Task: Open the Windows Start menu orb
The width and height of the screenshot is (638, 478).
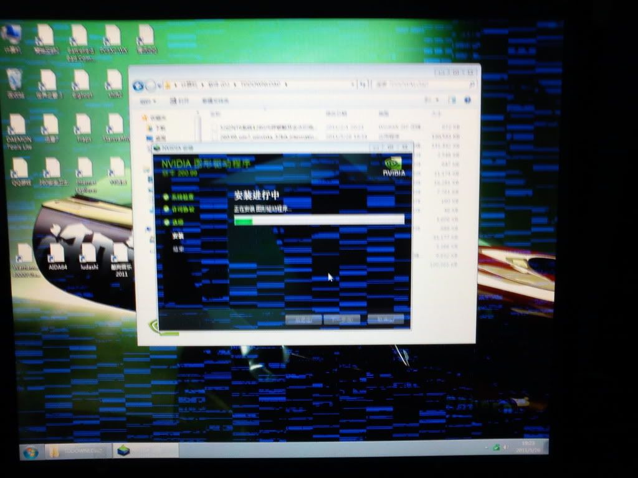Action: pos(31,452)
